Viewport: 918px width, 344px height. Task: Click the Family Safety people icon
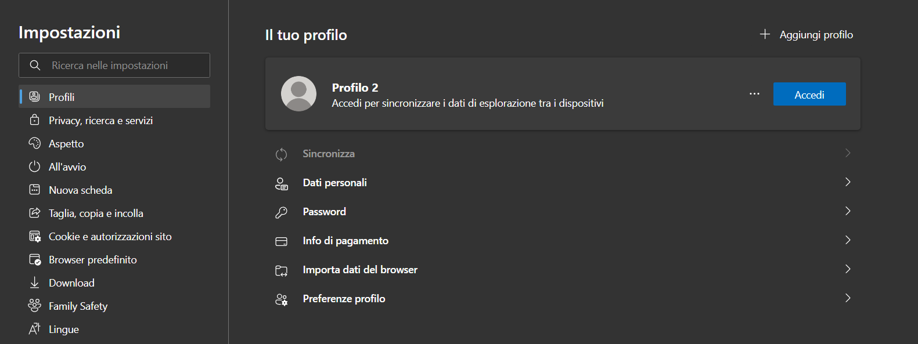coord(35,306)
